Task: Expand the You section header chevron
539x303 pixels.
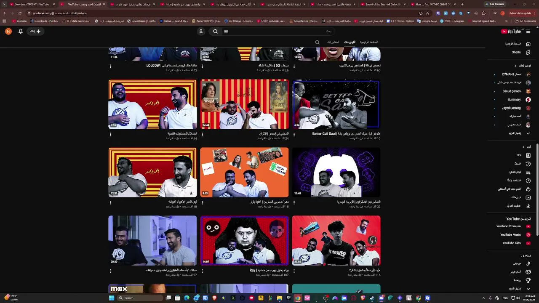Action: [523, 147]
